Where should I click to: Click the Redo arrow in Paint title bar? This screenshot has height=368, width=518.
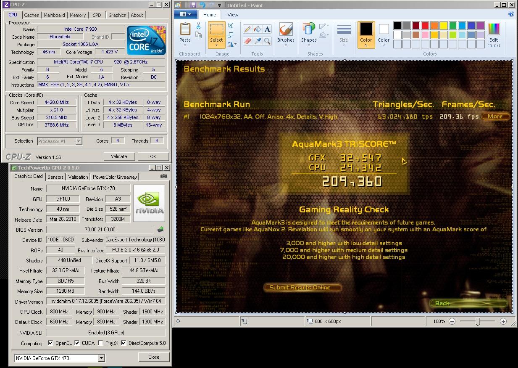211,5
